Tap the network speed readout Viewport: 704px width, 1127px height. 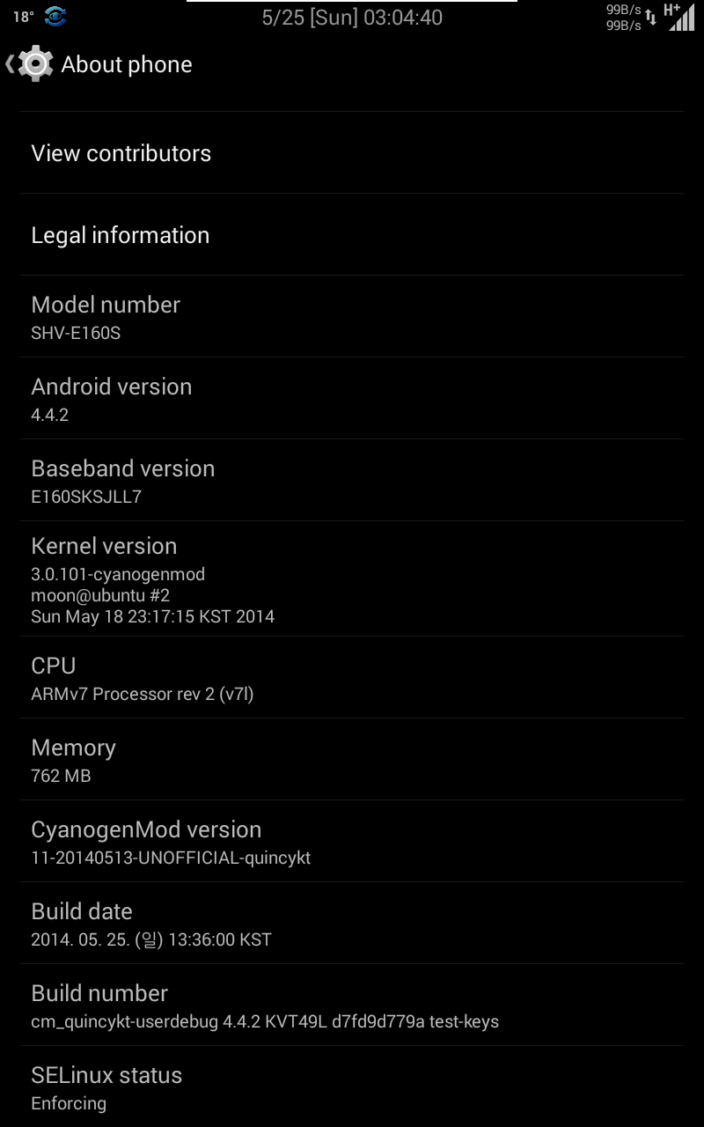(623, 18)
